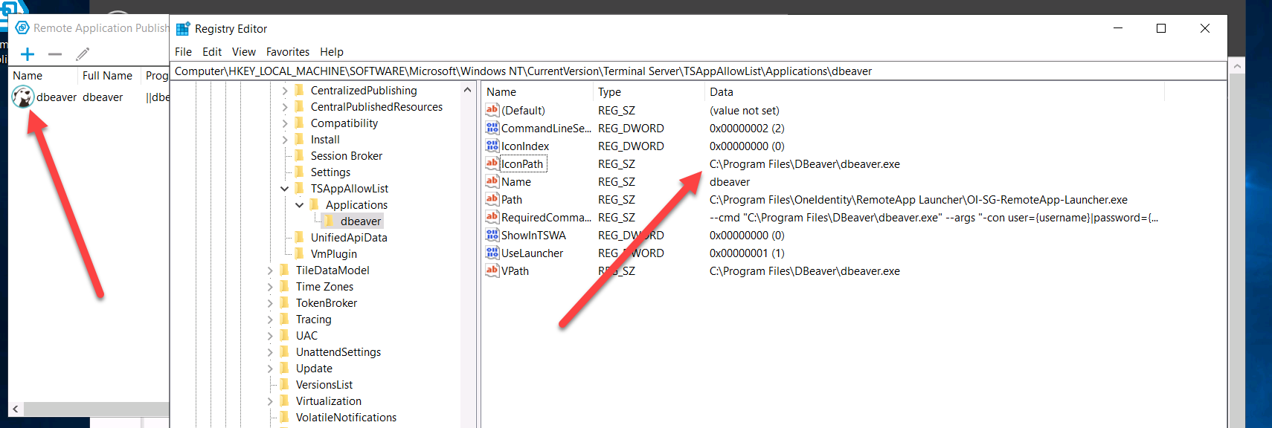Viewport: 1272px width, 428px height.
Task: Select the UAC key in the tree
Action: coord(306,336)
